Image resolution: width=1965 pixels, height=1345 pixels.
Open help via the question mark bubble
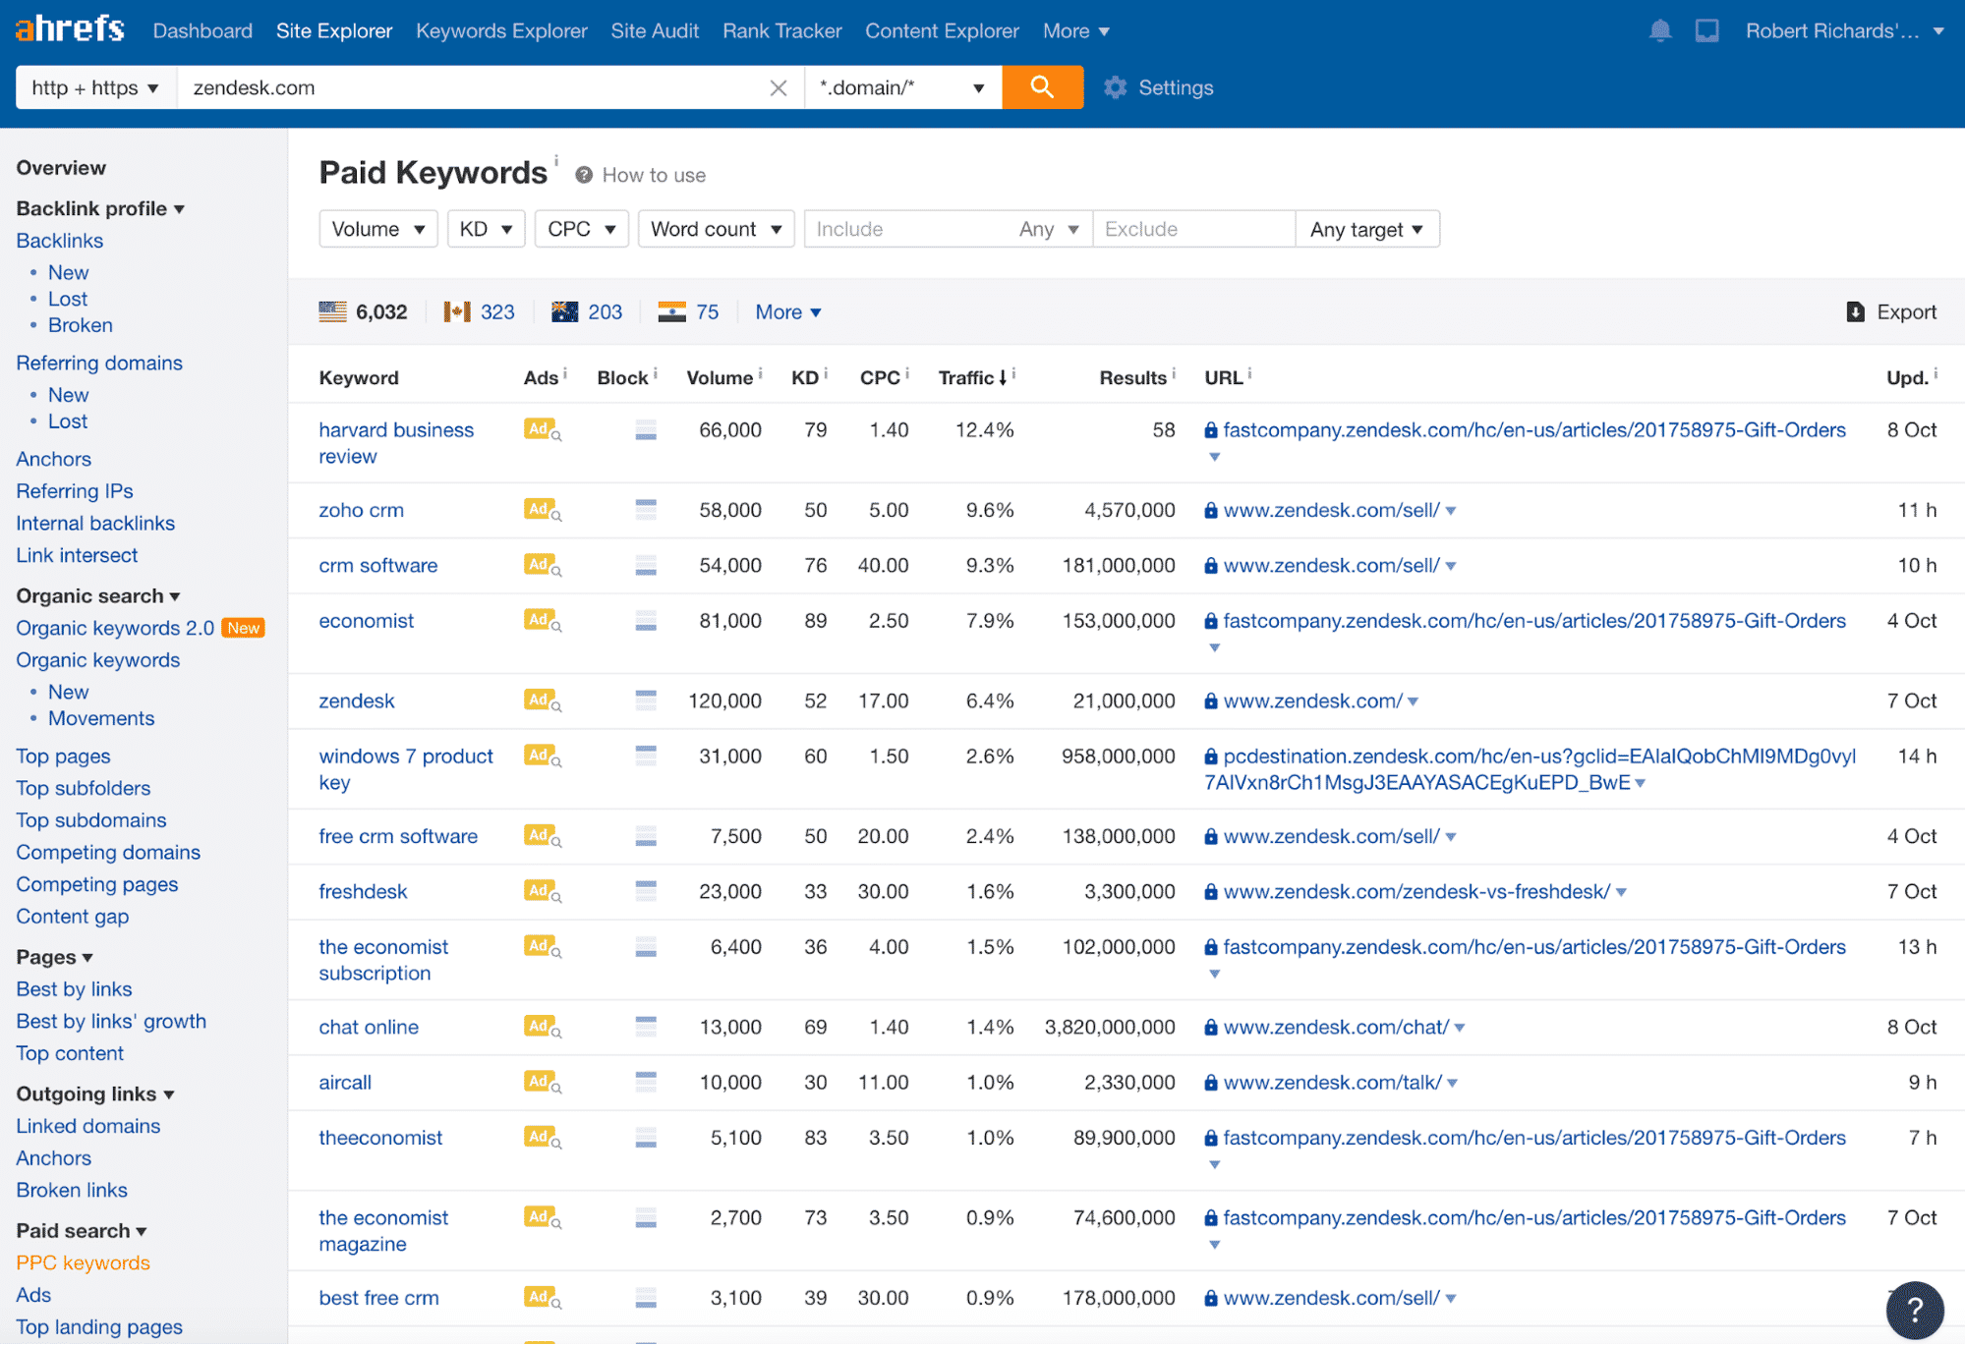tap(1913, 1309)
